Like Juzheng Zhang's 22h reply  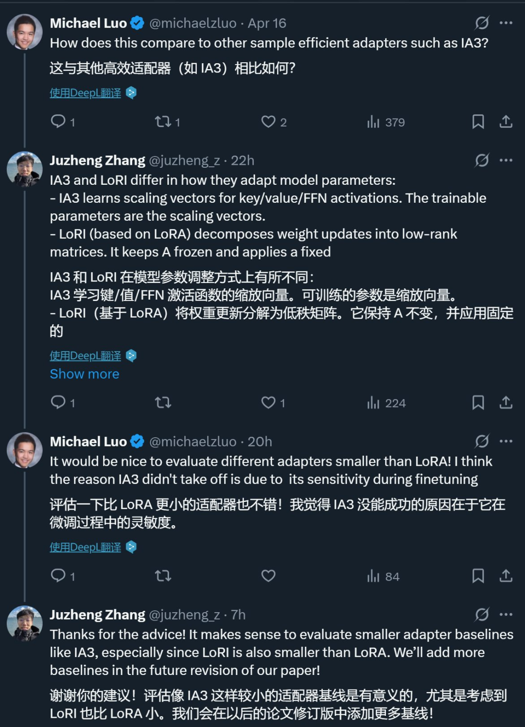268,402
